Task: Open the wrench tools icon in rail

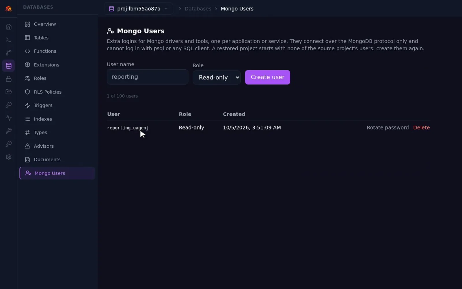Action: click(9, 131)
